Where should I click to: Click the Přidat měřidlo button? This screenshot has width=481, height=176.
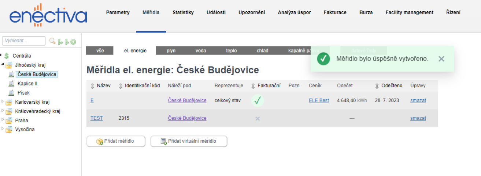[116, 141]
